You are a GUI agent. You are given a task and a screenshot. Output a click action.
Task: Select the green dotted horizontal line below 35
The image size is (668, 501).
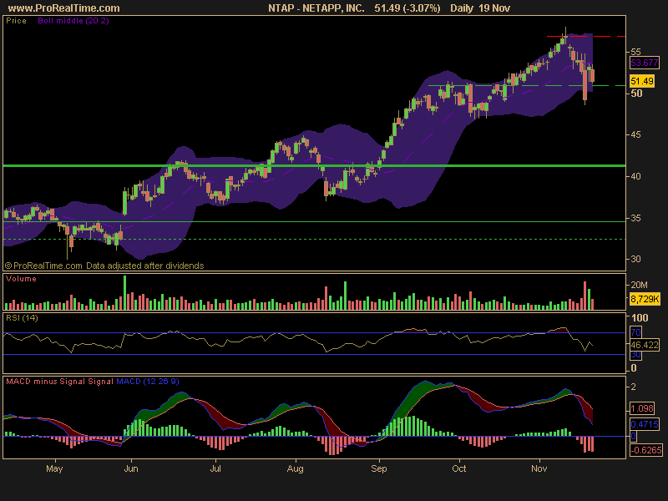pos(315,240)
